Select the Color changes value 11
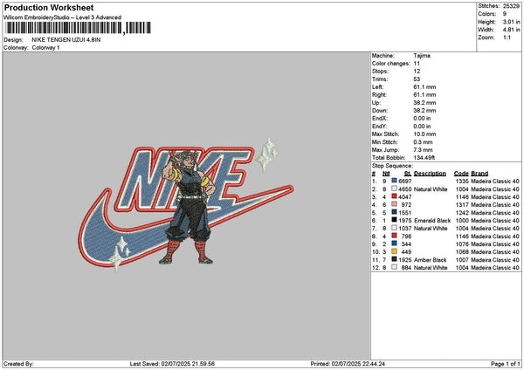524x370 pixels. 417,64
